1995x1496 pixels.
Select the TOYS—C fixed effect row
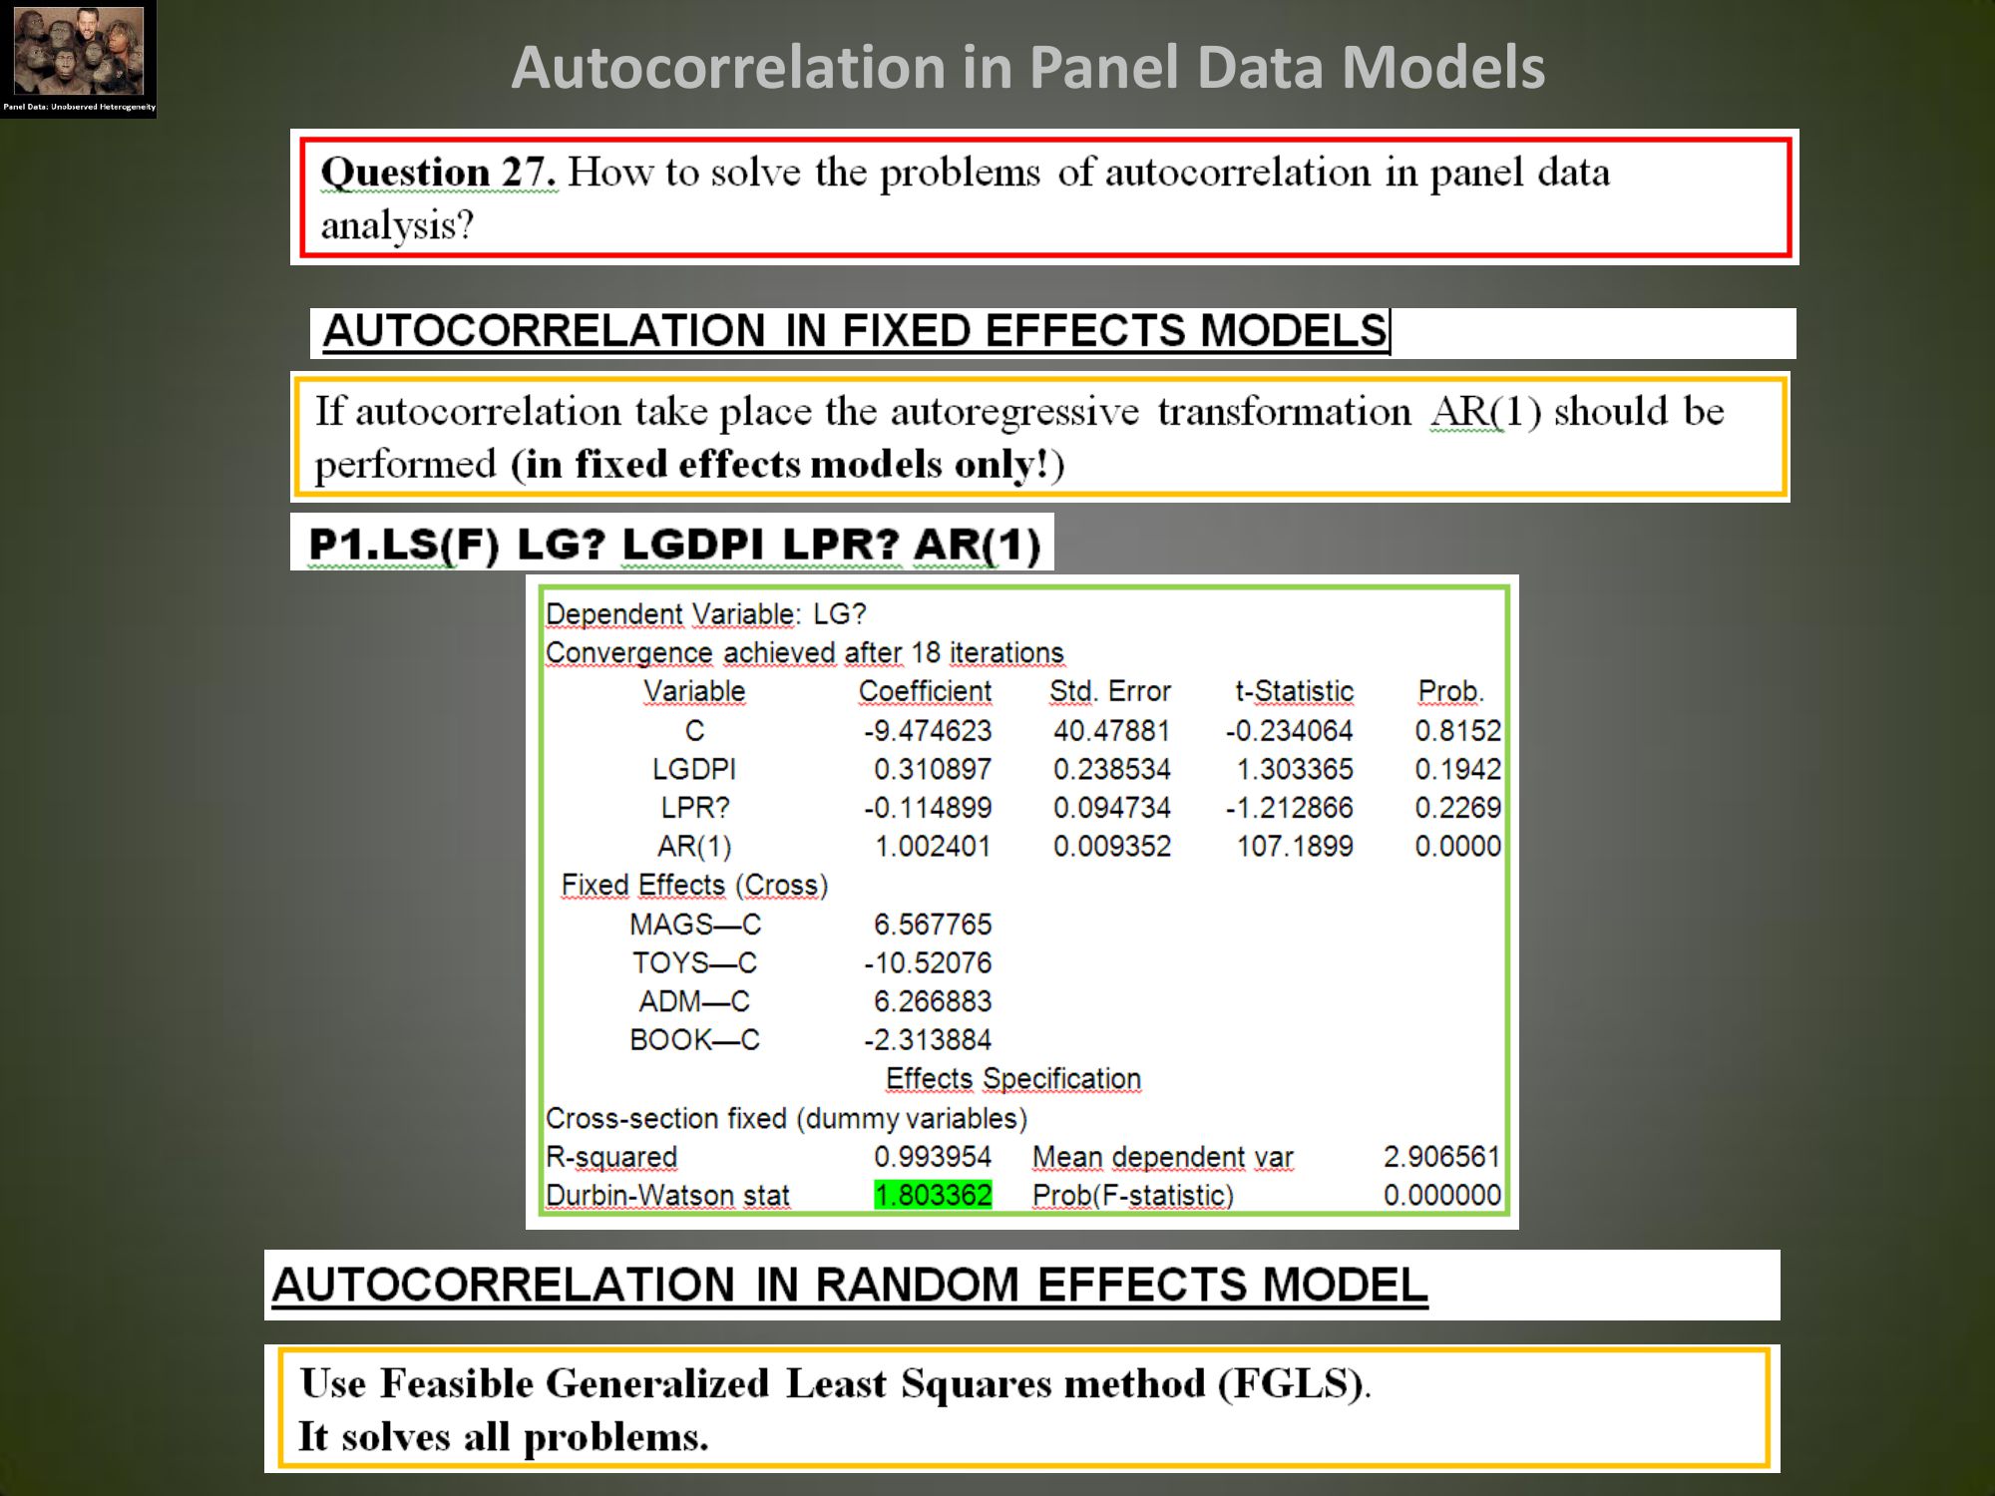694,962
